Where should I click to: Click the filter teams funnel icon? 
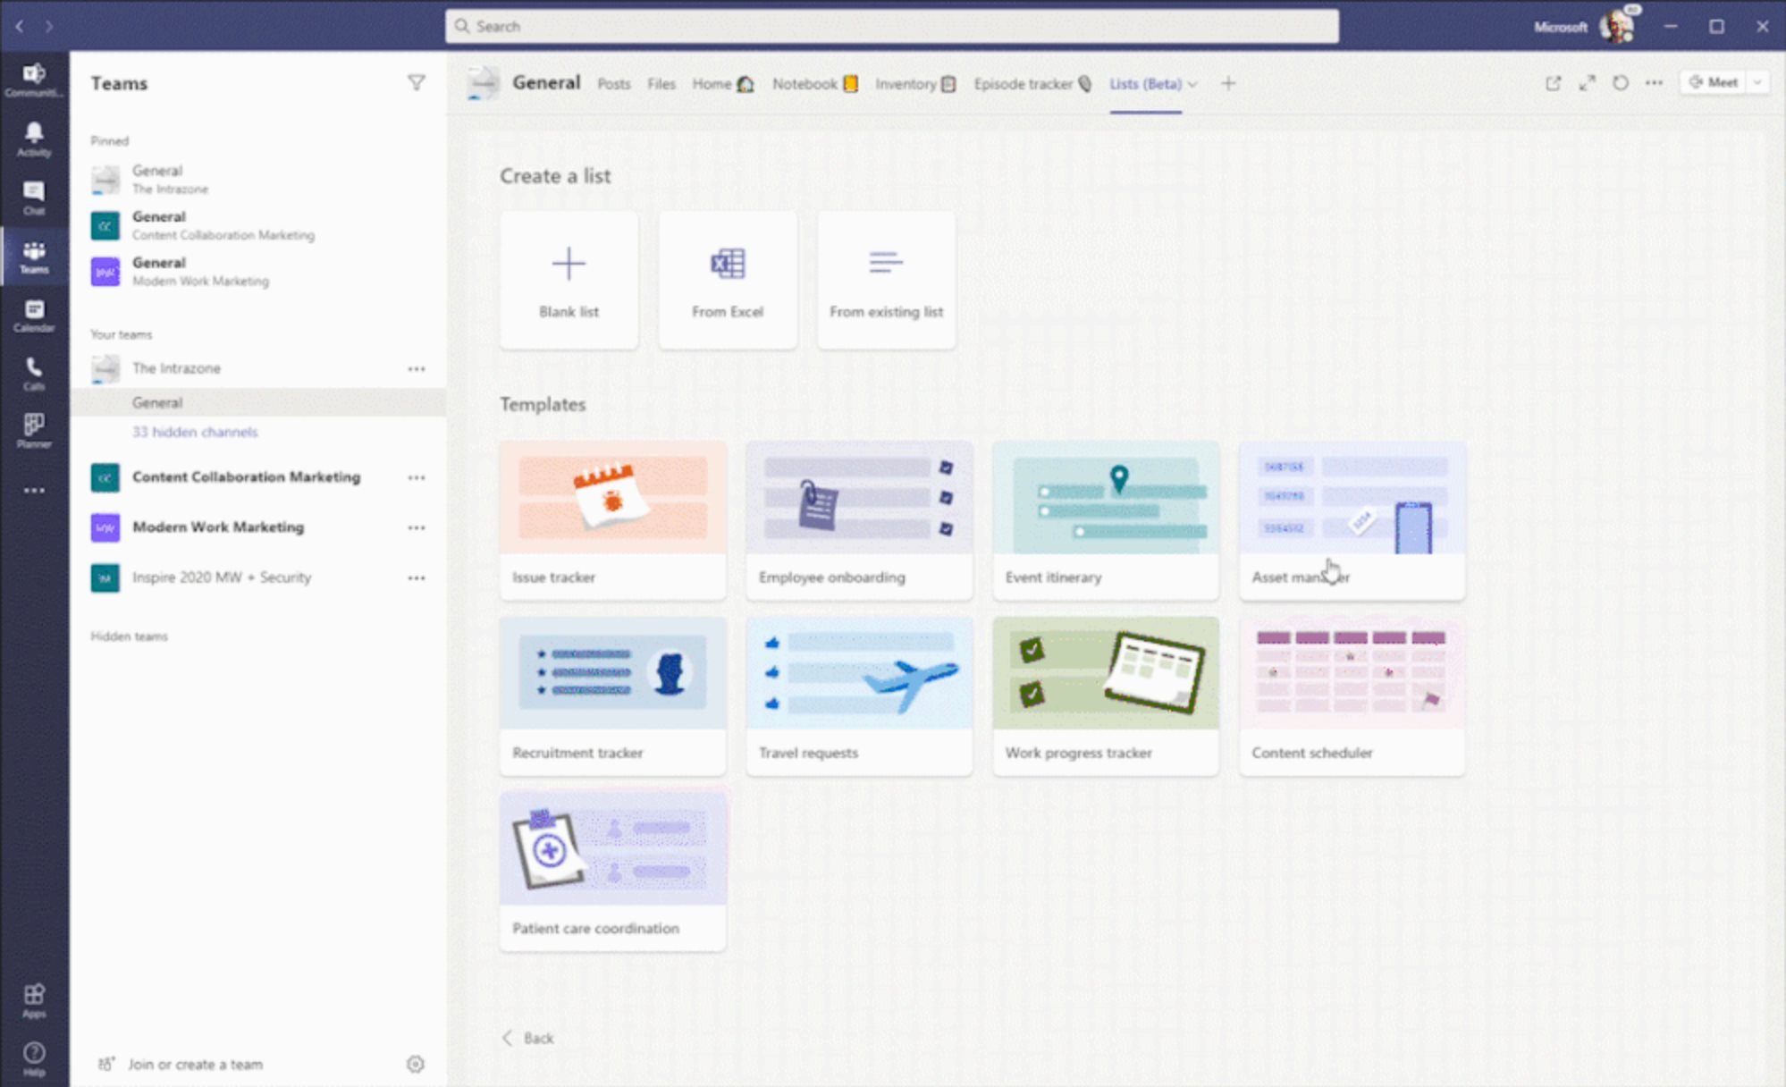tap(416, 83)
